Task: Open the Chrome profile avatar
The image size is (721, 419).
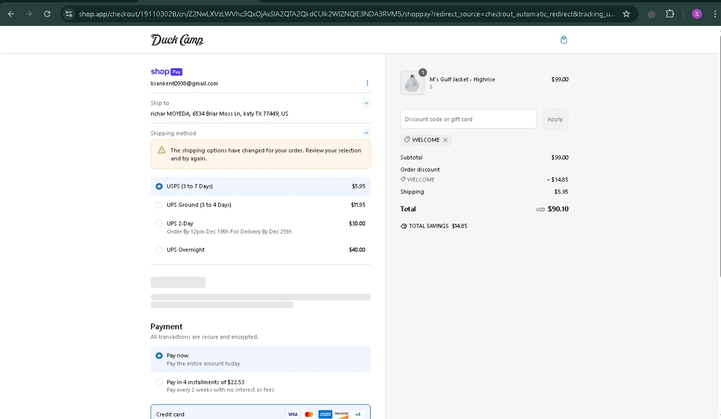Action: point(697,14)
